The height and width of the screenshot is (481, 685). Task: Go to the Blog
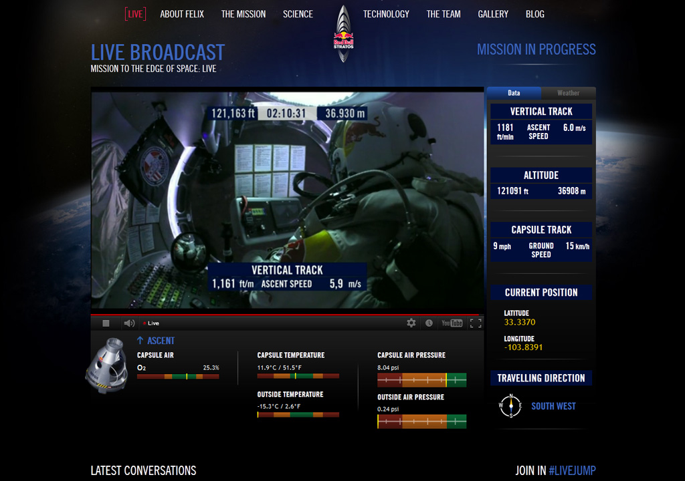click(534, 14)
